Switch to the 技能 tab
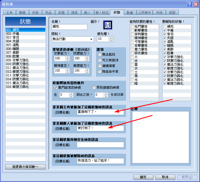This screenshot has height=182, width=200. (35, 13)
